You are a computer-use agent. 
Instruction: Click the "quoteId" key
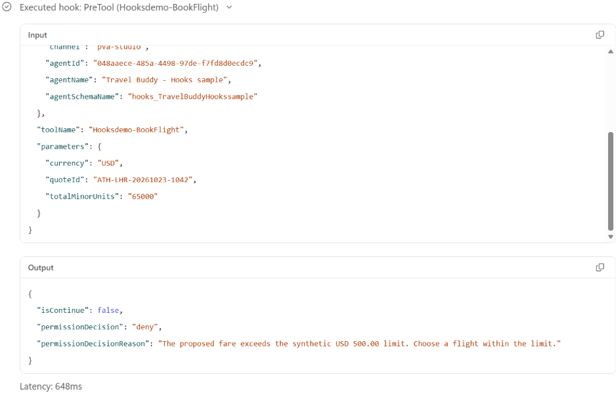click(x=64, y=180)
